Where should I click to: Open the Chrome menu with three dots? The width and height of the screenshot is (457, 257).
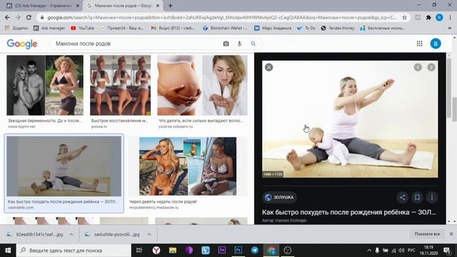click(451, 17)
